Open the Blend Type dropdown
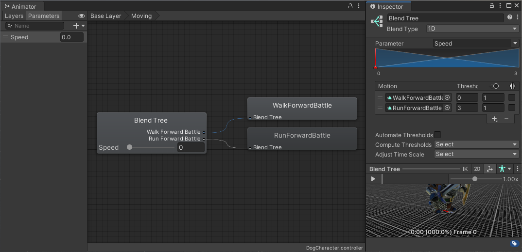 472,29
